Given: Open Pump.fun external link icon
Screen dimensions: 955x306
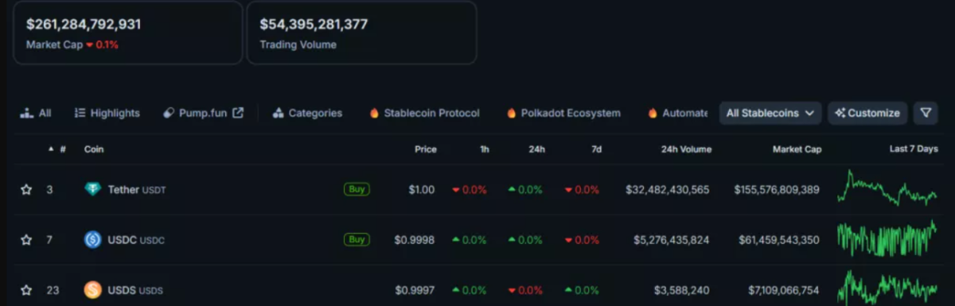Looking at the screenshot, I should pos(238,113).
